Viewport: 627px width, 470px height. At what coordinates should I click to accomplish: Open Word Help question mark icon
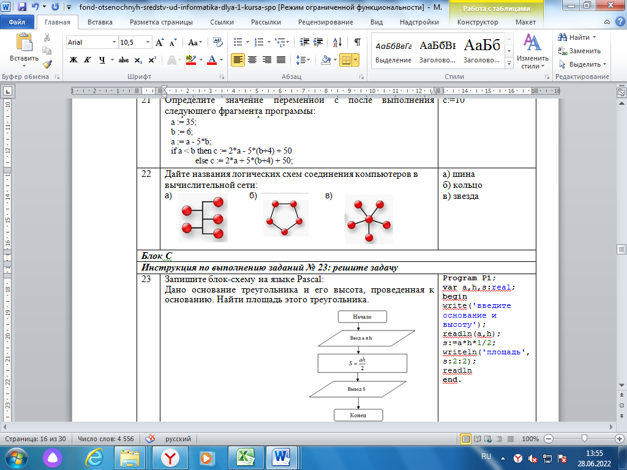click(x=620, y=22)
